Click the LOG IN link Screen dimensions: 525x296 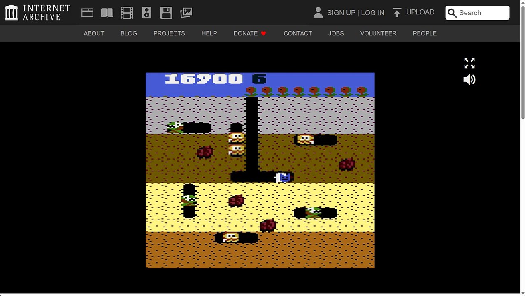pyautogui.click(x=373, y=13)
